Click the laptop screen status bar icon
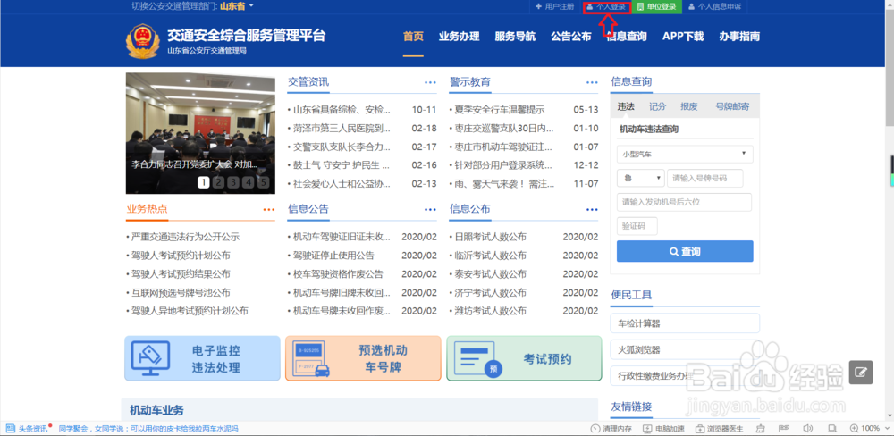The width and height of the screenshot is (894, 436). point(831,429)
